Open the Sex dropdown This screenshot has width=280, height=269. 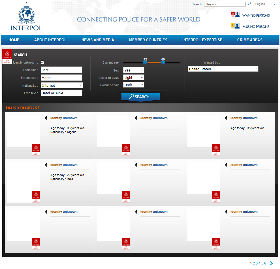[x=134, y=70]
